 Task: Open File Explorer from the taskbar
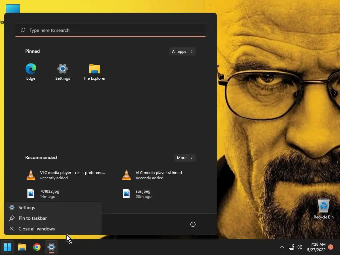(22, 247)
